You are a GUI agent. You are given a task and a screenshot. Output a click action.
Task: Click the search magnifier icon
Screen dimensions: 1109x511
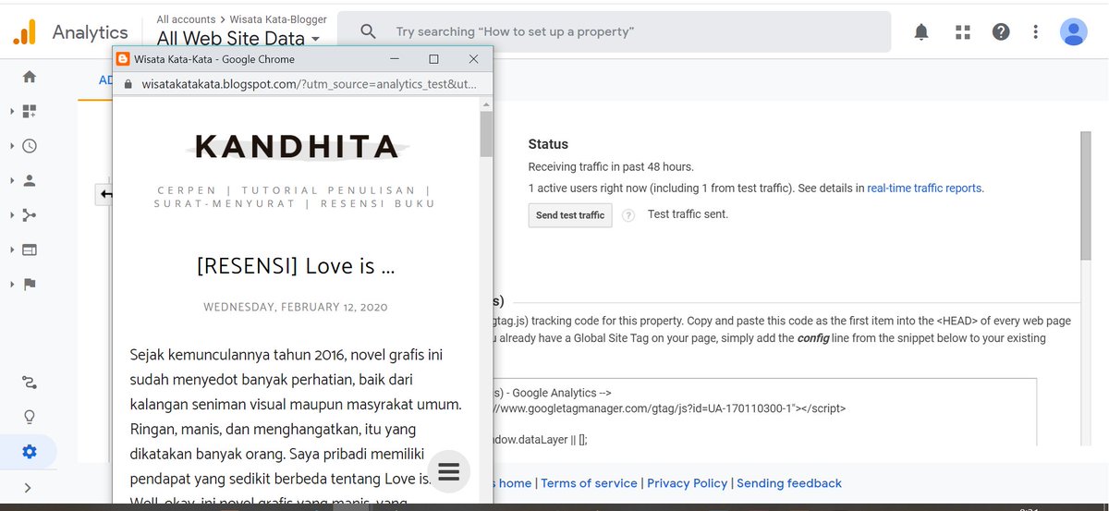pyautogui.click(x=368, y=31)
